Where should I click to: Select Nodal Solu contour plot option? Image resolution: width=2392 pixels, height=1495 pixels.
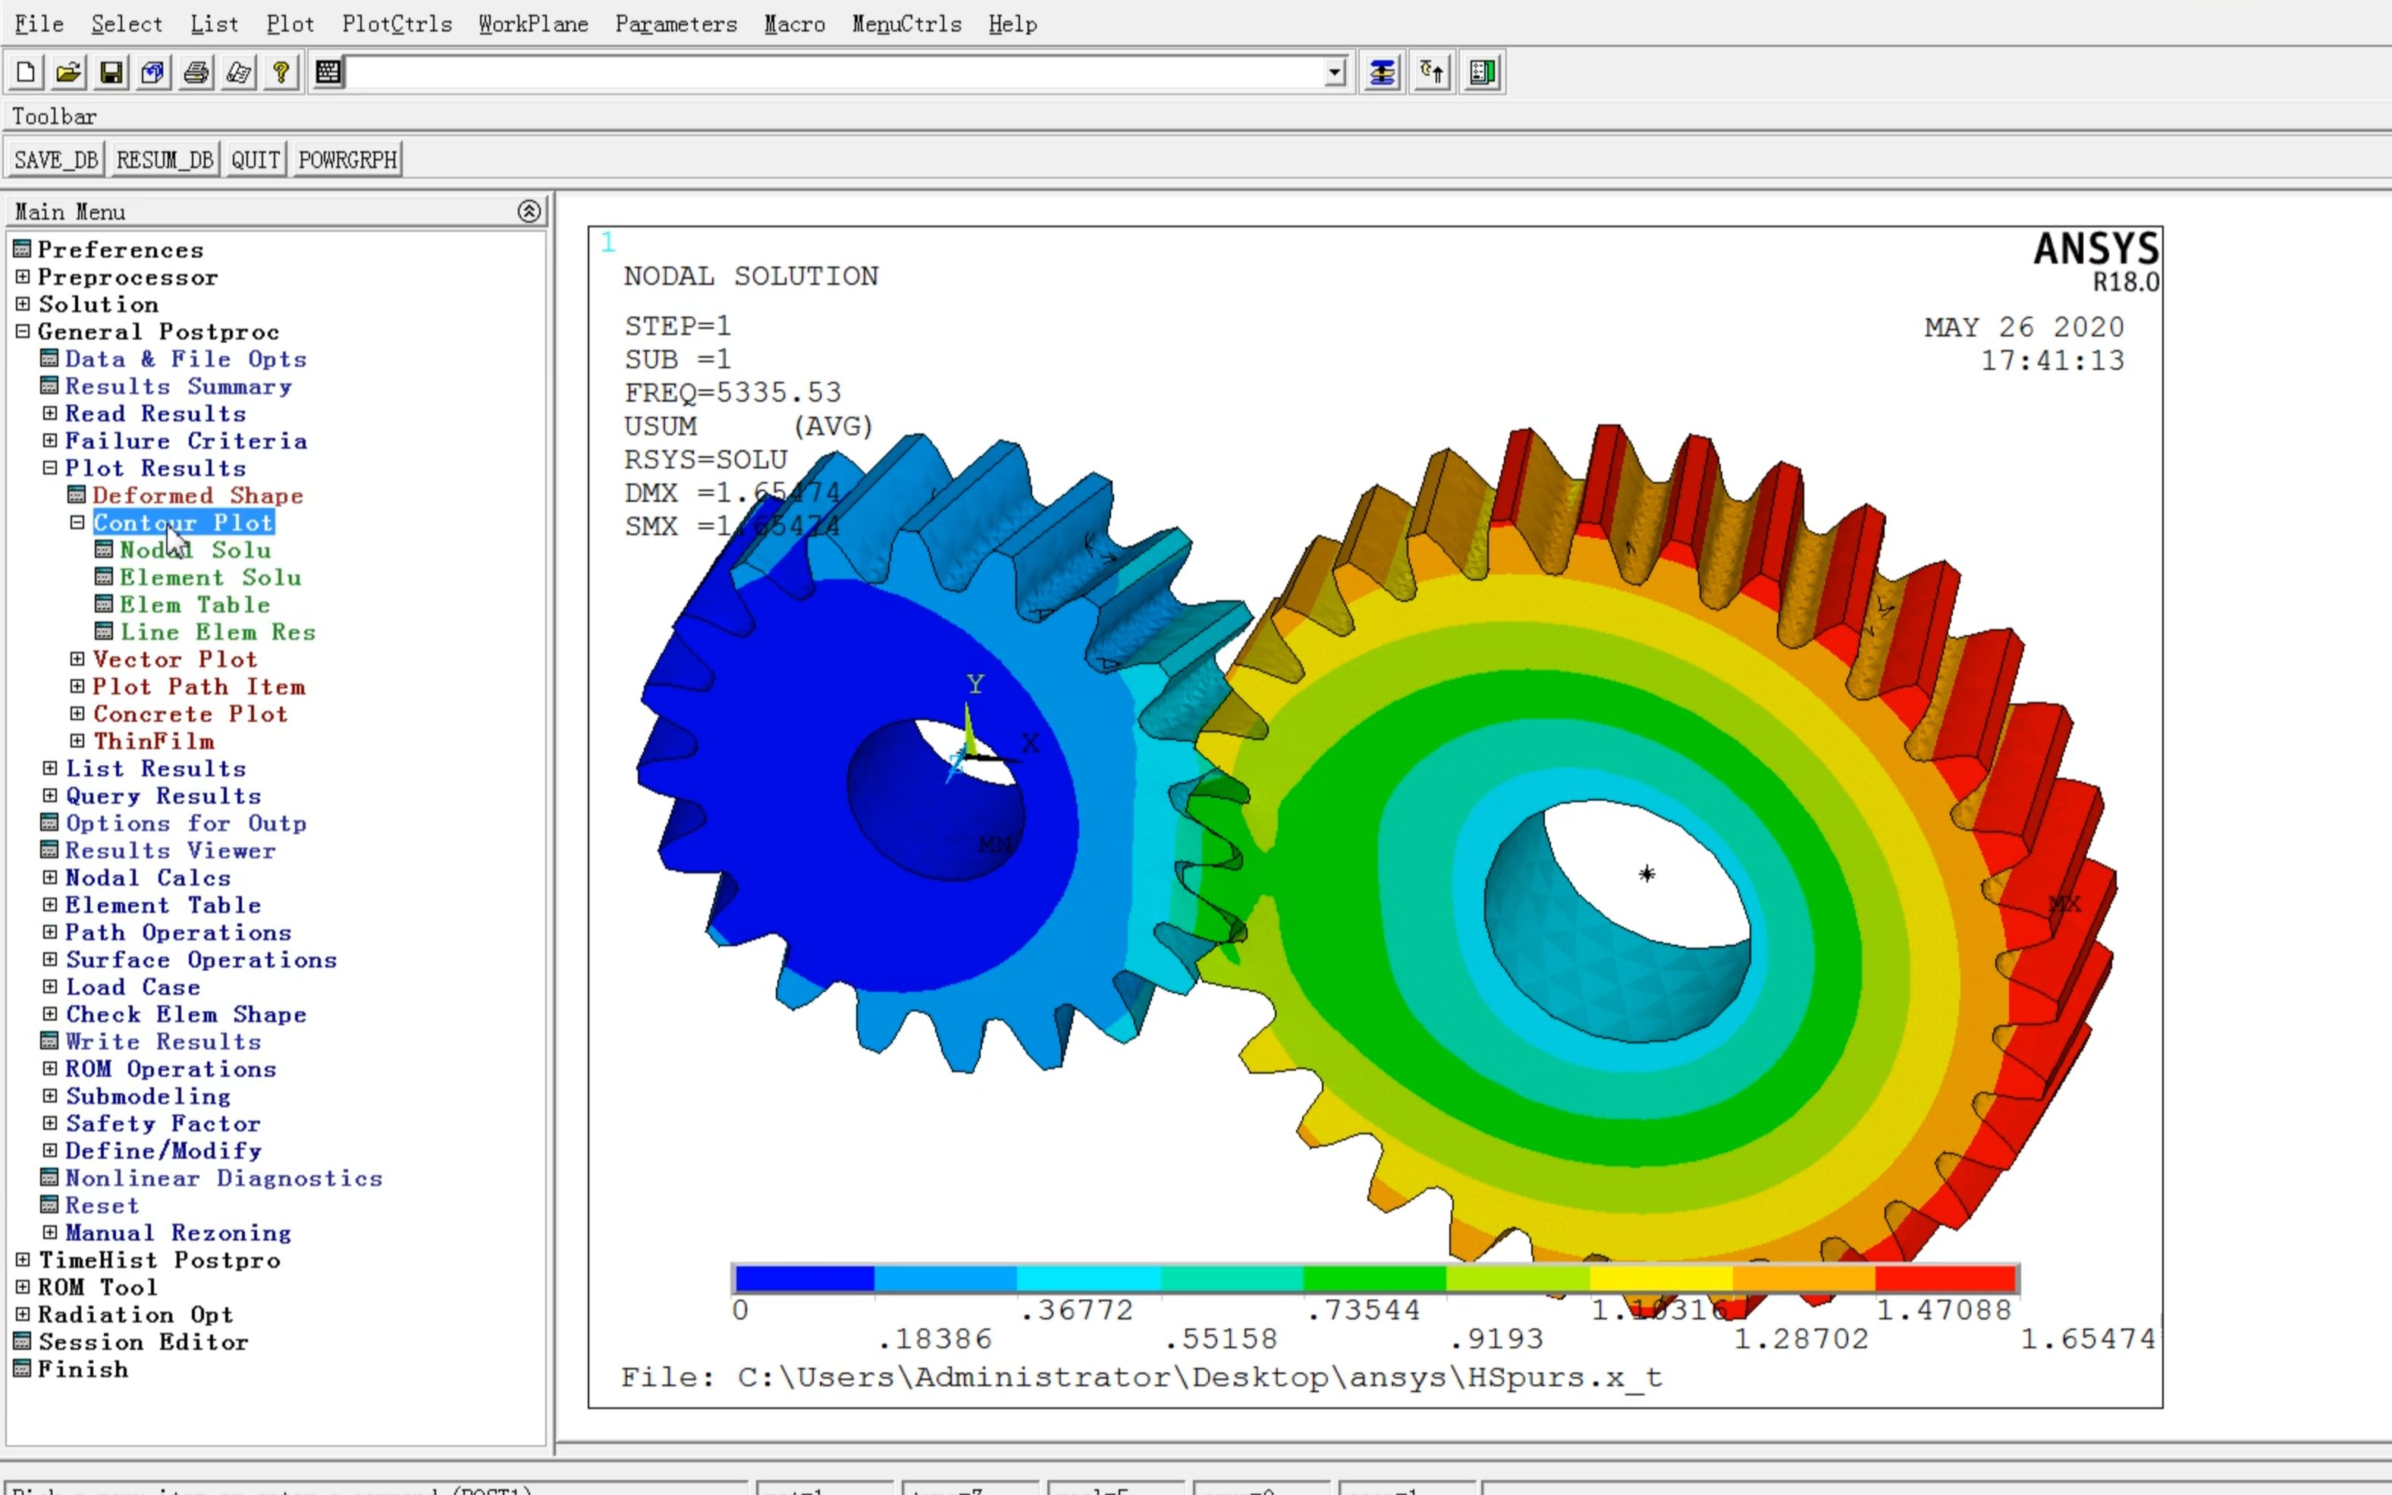(195, 549)
